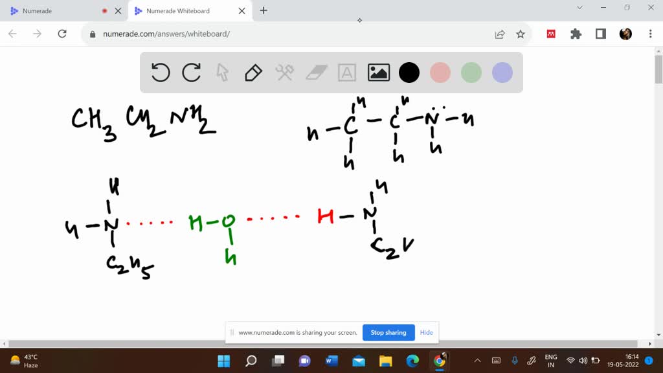Open the tab search dropdown chevron
The image size is (663, 373).
click(x=579, y=8)
